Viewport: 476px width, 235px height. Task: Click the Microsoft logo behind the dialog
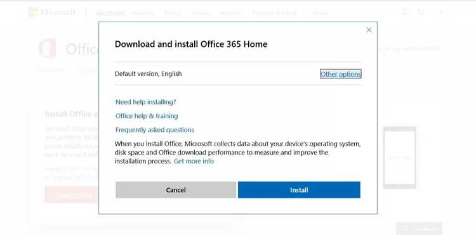52,13
